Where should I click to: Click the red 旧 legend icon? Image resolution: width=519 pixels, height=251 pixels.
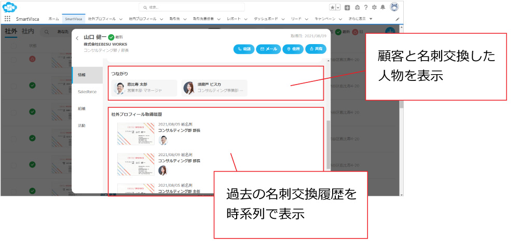[x=355, y=32]
